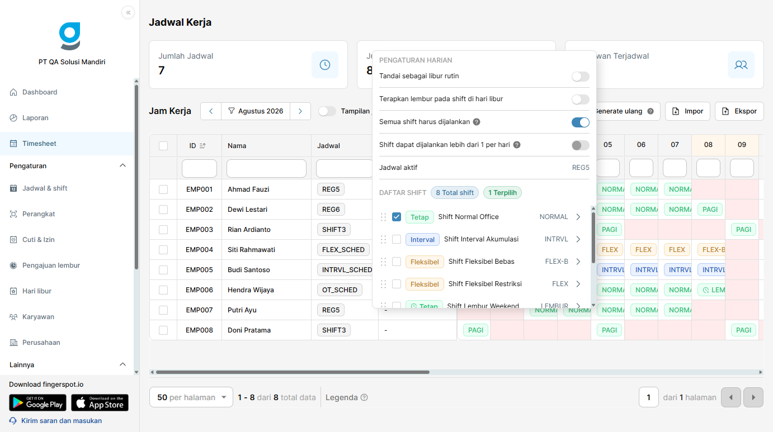Image resolution: width=773 pixels, height=432 pixels.
Task: Disable Semua shift harus dijalankan toggle
Action: point(581,122)
